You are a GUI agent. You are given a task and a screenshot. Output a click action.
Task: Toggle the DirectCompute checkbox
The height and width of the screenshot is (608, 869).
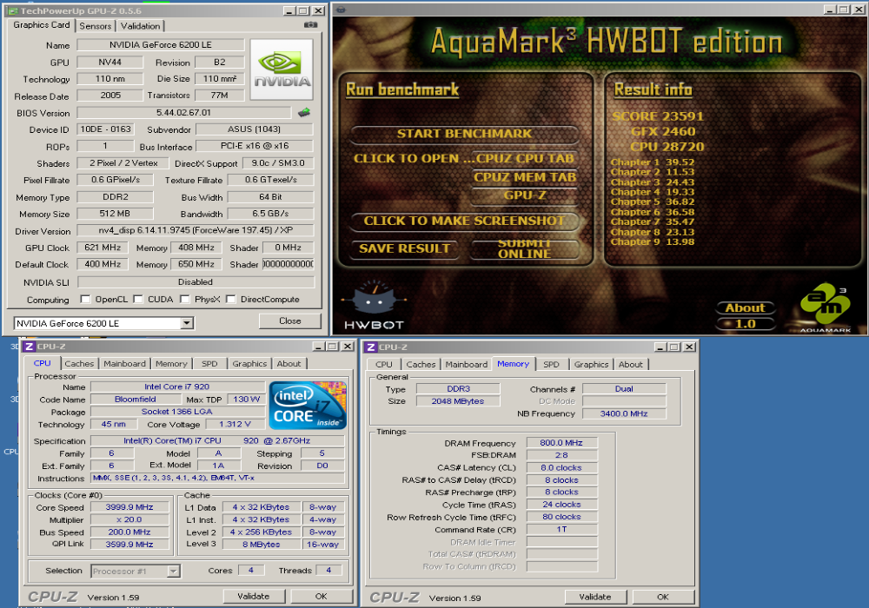[230, 299]
